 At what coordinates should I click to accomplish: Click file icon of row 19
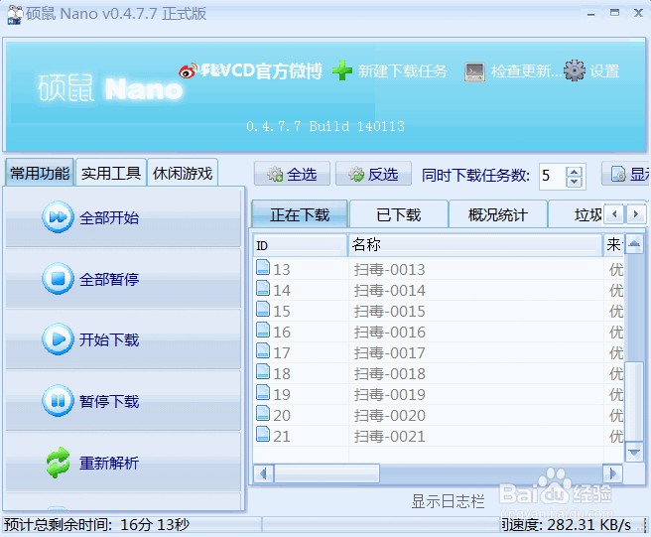pos(263,392)
